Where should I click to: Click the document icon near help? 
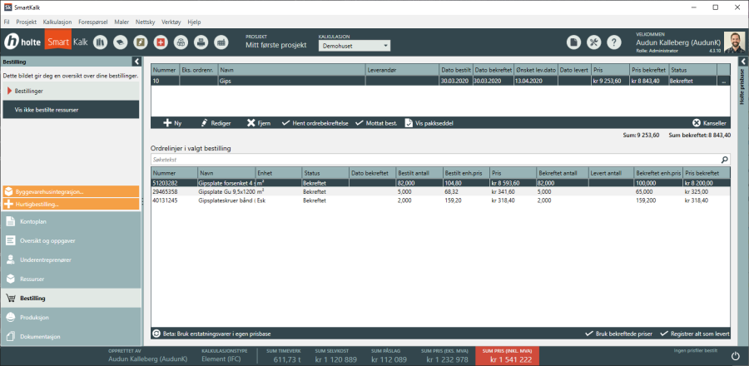coord(573,42)
